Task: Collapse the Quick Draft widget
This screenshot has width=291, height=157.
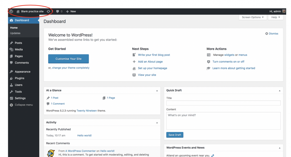Action: tap(280, 91)
